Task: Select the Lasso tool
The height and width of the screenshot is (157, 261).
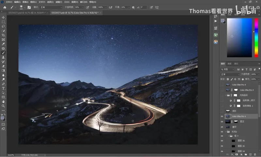Action: [3, 26]
